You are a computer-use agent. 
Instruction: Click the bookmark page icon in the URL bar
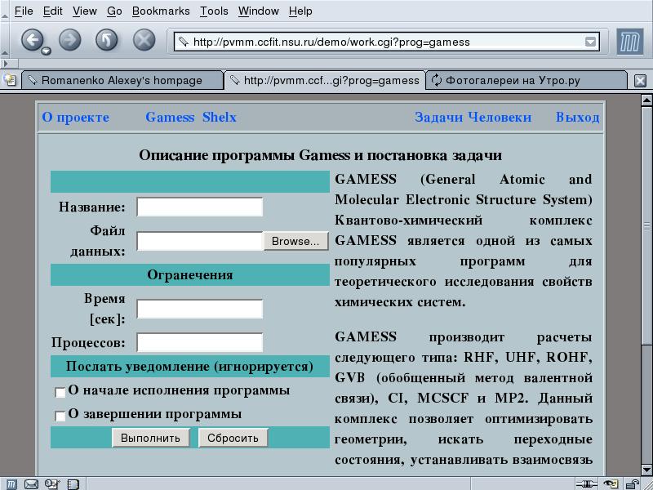click(184, 42)
